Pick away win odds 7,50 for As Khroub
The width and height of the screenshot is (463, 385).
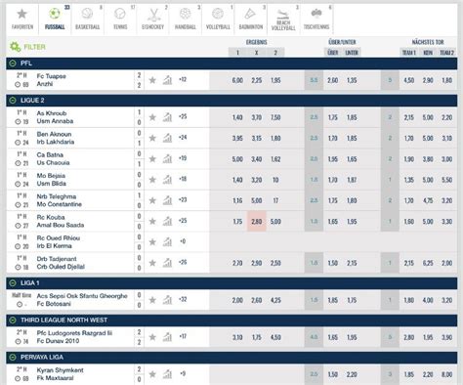pos(275,117)
